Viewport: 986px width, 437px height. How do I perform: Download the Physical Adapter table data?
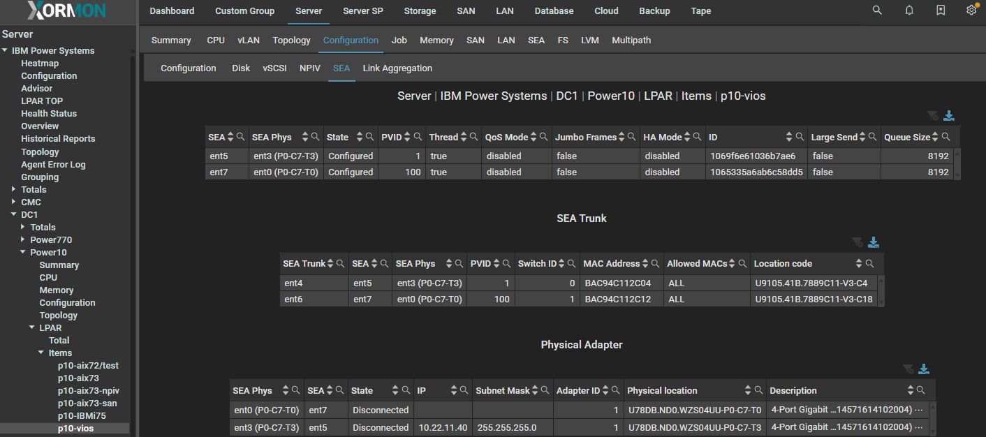click(924, 369)
